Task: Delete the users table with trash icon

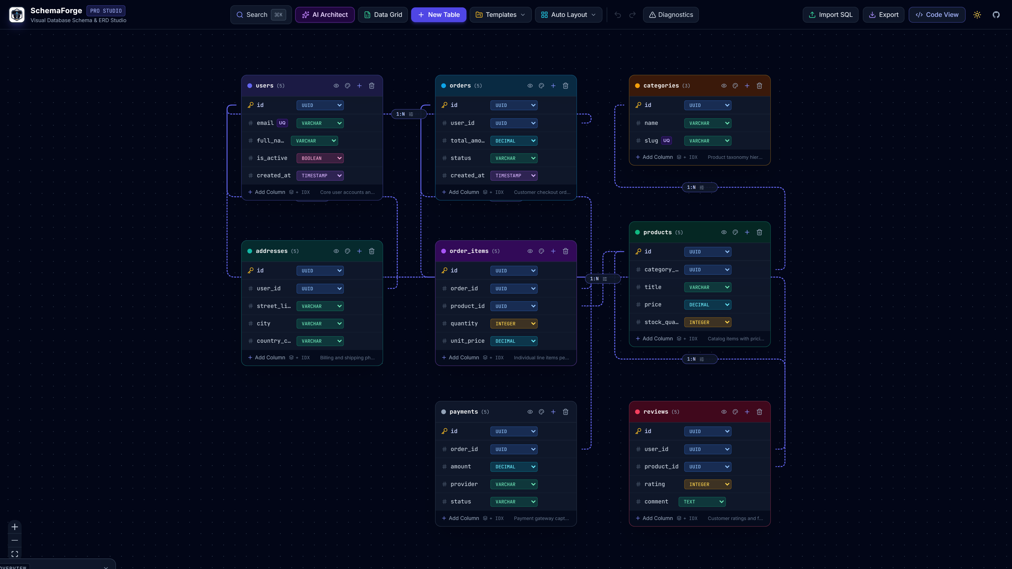Action: 372,86
